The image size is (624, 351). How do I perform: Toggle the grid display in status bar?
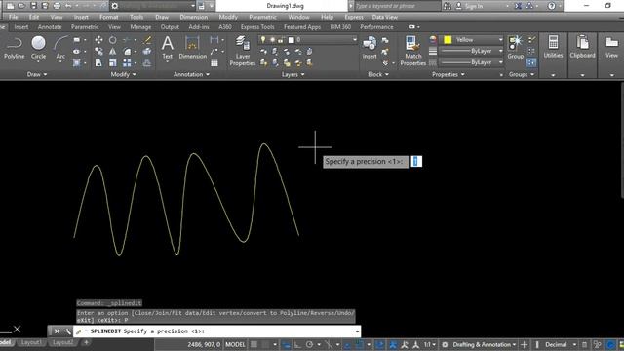coord(253,344)
